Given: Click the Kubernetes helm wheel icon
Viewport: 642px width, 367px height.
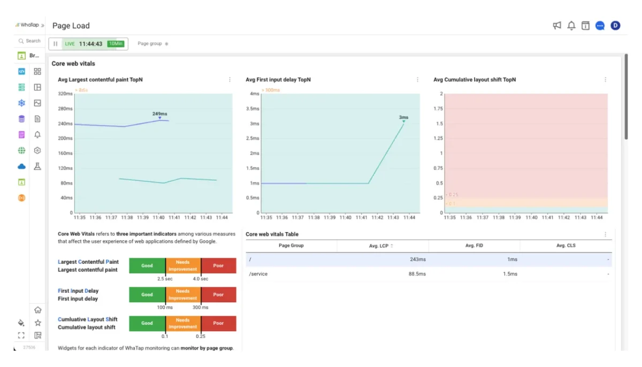Looking at the screenshot, I should pos(21,103).
